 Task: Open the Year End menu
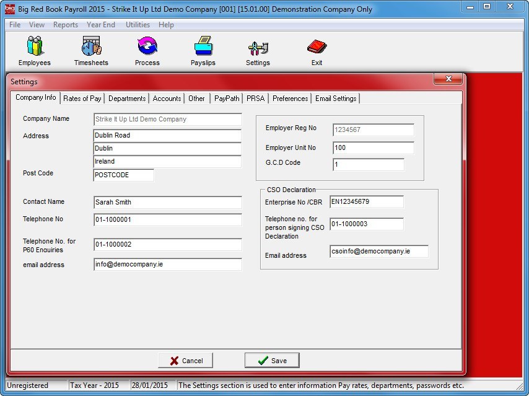click(x=101, y=25)
